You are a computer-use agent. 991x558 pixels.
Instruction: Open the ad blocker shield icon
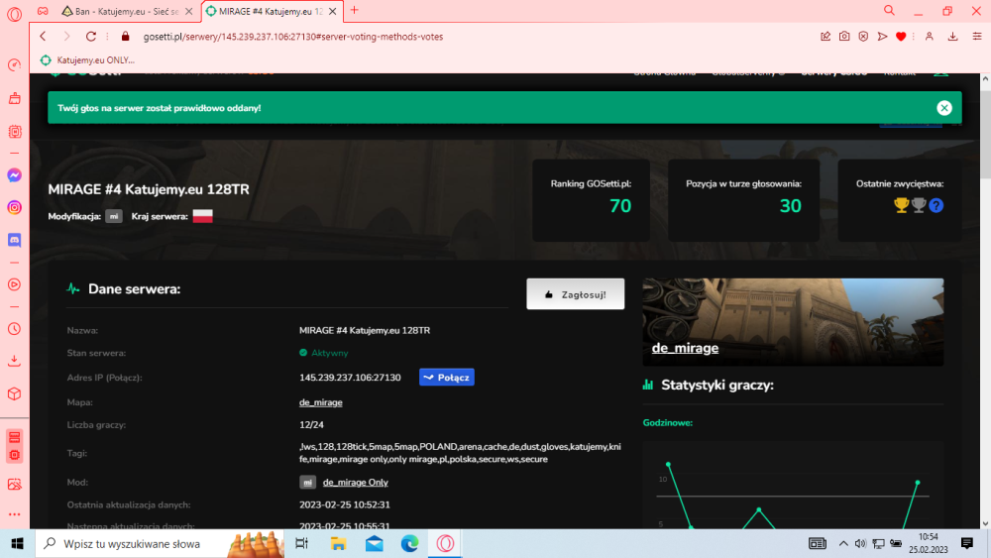pyautogui.click(x=863, y=37)
